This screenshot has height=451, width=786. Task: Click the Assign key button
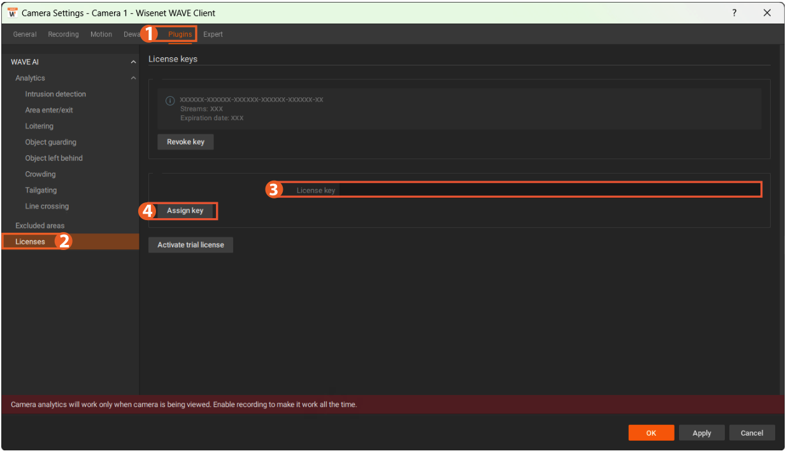pyautogui.click(x=185, y=211)
